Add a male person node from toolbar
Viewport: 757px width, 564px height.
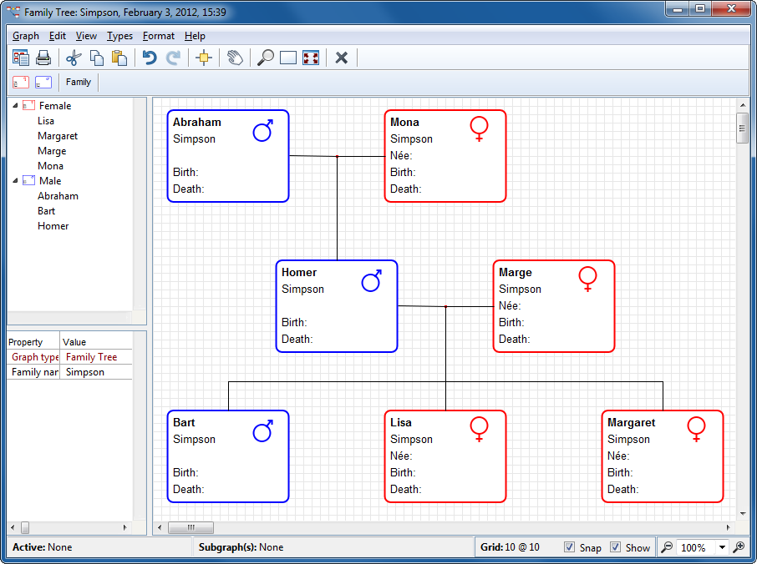click(x=43, y=82)
